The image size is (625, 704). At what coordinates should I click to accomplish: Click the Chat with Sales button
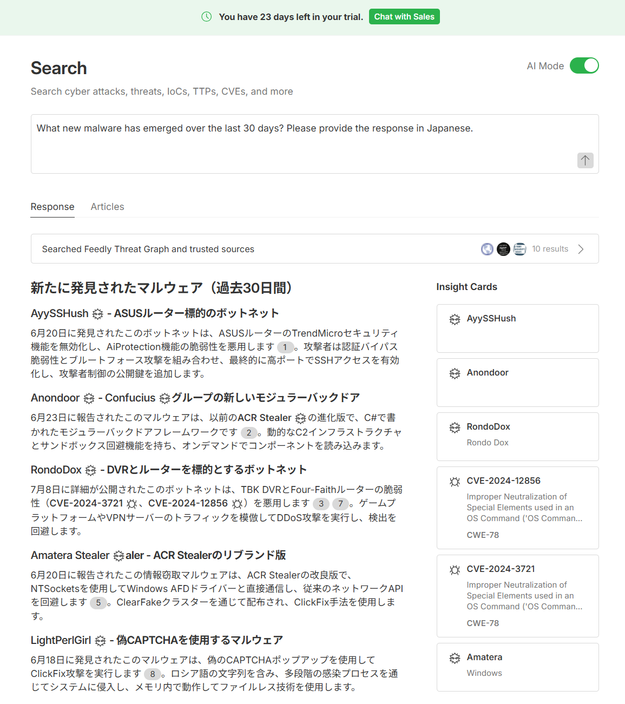pos(404,17)
